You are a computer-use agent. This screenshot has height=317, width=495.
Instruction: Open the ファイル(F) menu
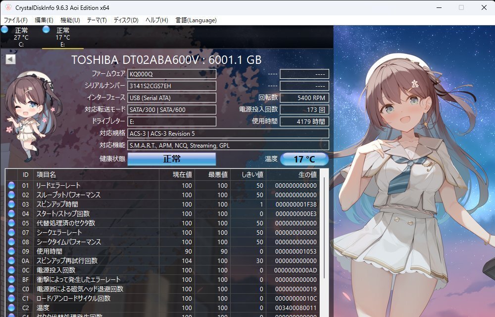(16, 20)
